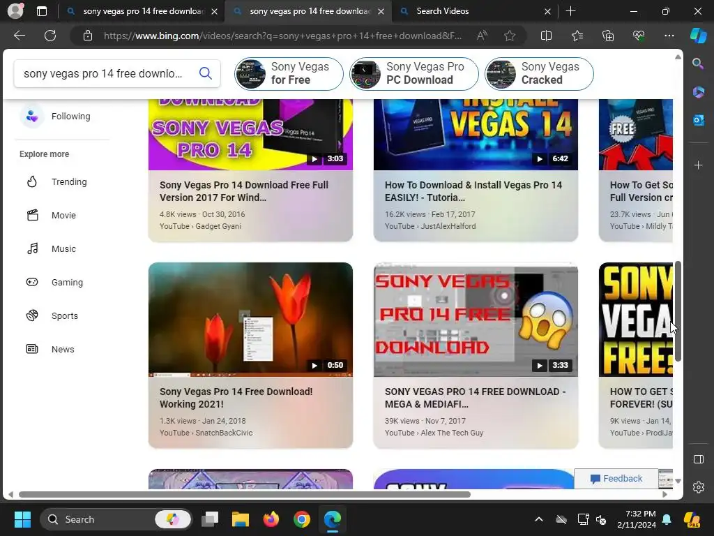The image size is (714, 536).
Task: Add this page to favorites star
Action: click(x=510, y=36)
